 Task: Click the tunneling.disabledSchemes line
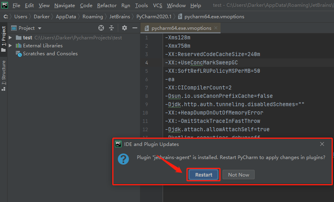(235, 104)
